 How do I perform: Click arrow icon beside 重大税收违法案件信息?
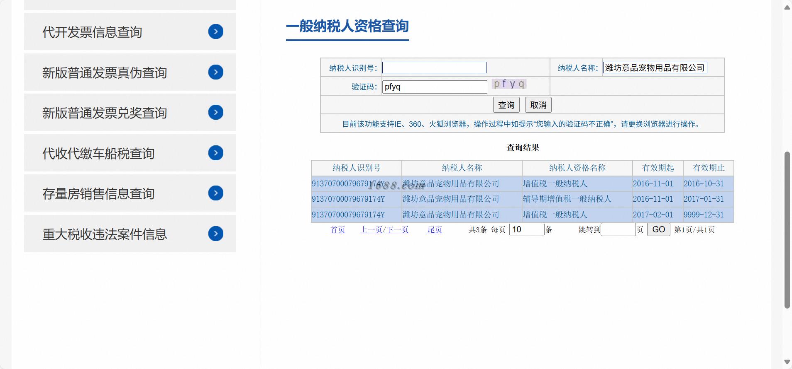pos(216,234)
